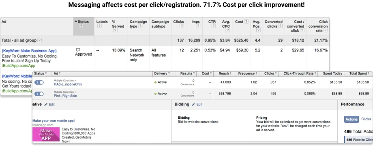The image size is (373, 154).
Task: Open the RAdio_mobileOnly ad link
Action: point(68,84)
